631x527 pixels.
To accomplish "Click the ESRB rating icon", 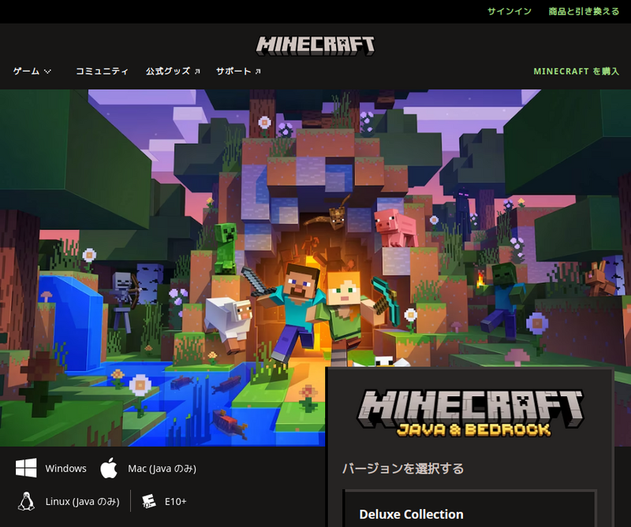I will click(x=149, y=501).
